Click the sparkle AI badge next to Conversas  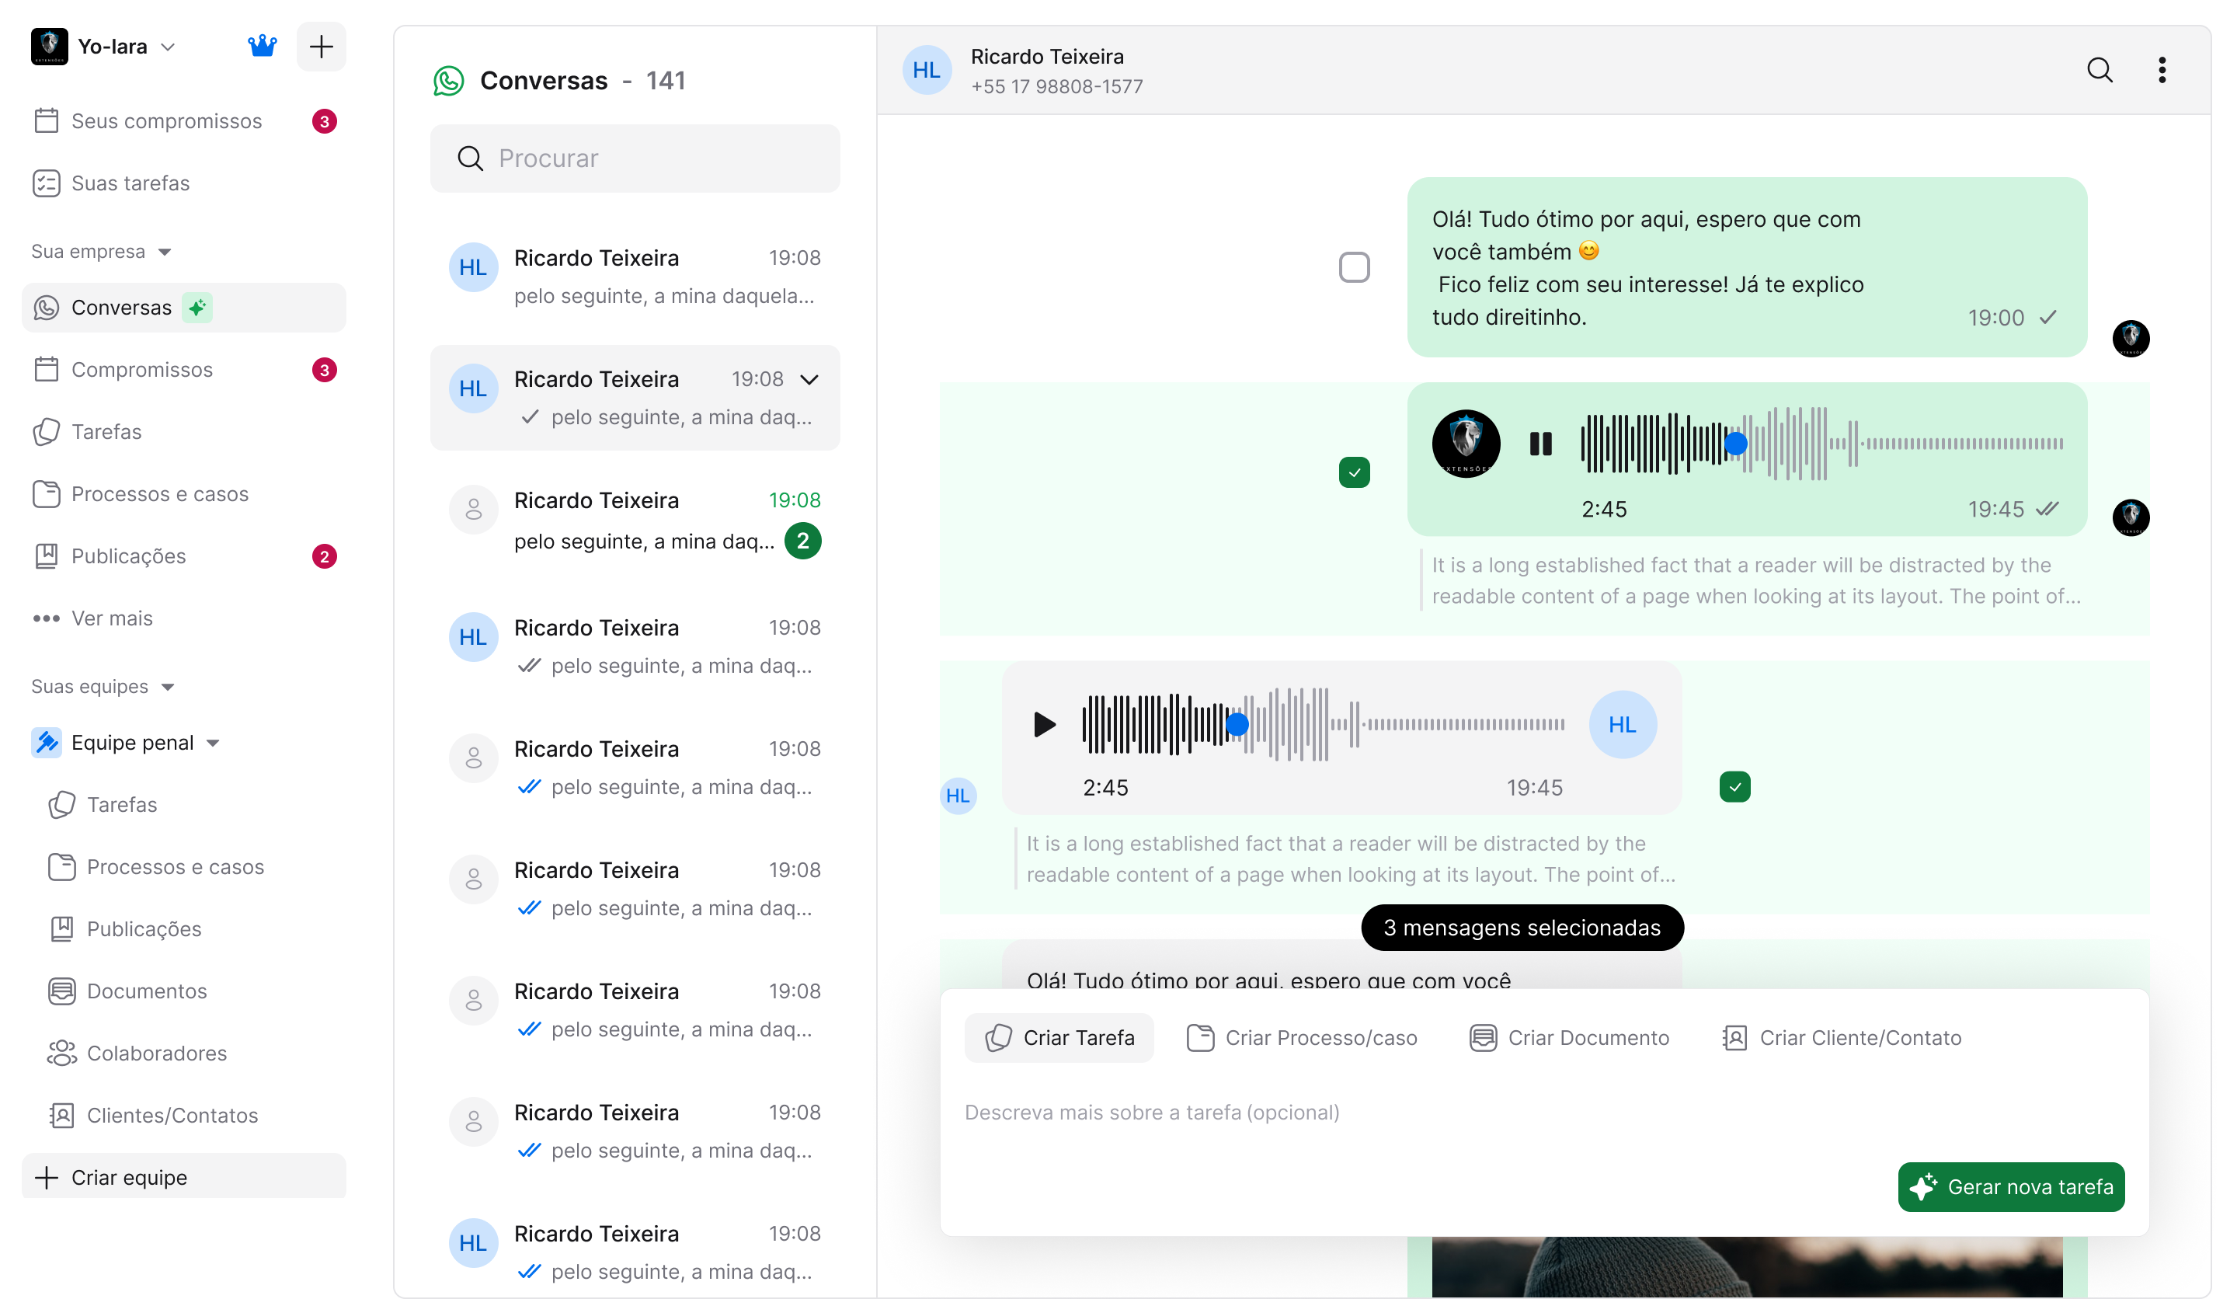[197, 307]
